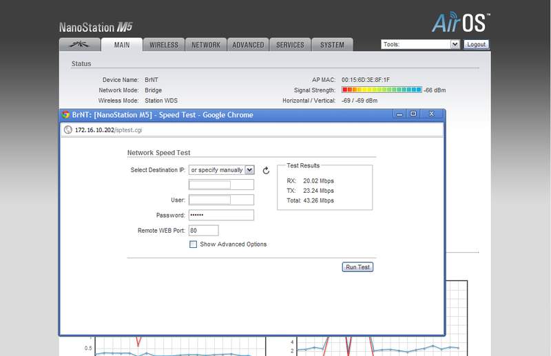The image size is (551, 356).
Task: Click the Wireless Mode value Station WDS
Action: pyautogui.click(x=161, y=101)
